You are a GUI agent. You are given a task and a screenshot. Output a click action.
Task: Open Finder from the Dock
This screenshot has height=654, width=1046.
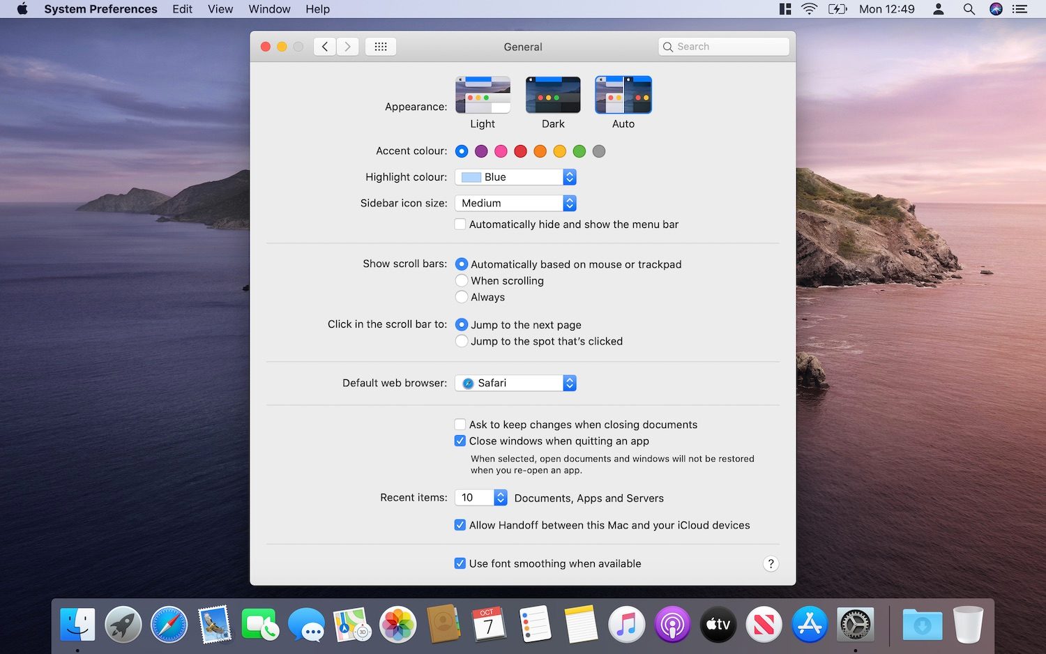[77, 624]
